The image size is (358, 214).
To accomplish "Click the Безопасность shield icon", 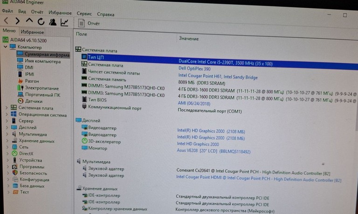I will point(15,173).
